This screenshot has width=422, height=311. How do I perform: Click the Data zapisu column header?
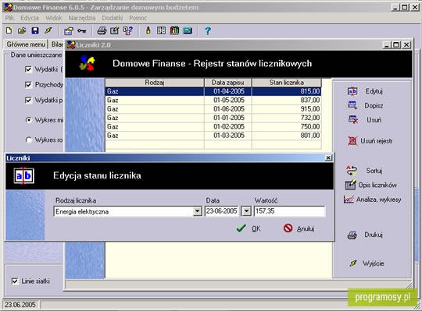click(x=227, y=83)
